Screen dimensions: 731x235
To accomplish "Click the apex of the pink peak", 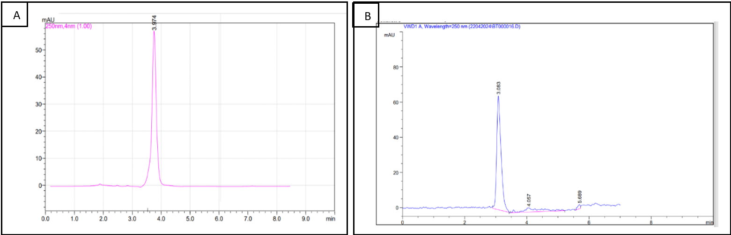I will [154, 32].
